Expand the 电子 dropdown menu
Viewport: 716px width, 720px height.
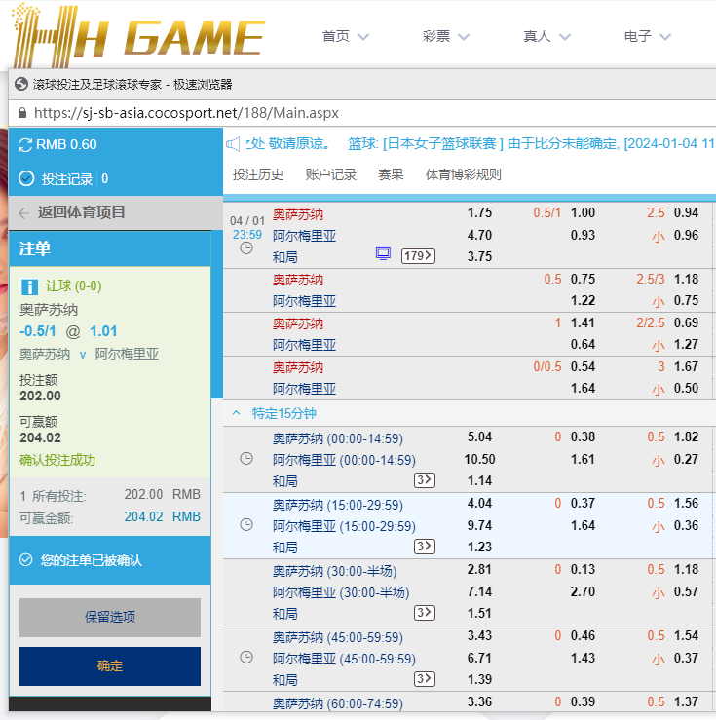click(x=647, y=36)
